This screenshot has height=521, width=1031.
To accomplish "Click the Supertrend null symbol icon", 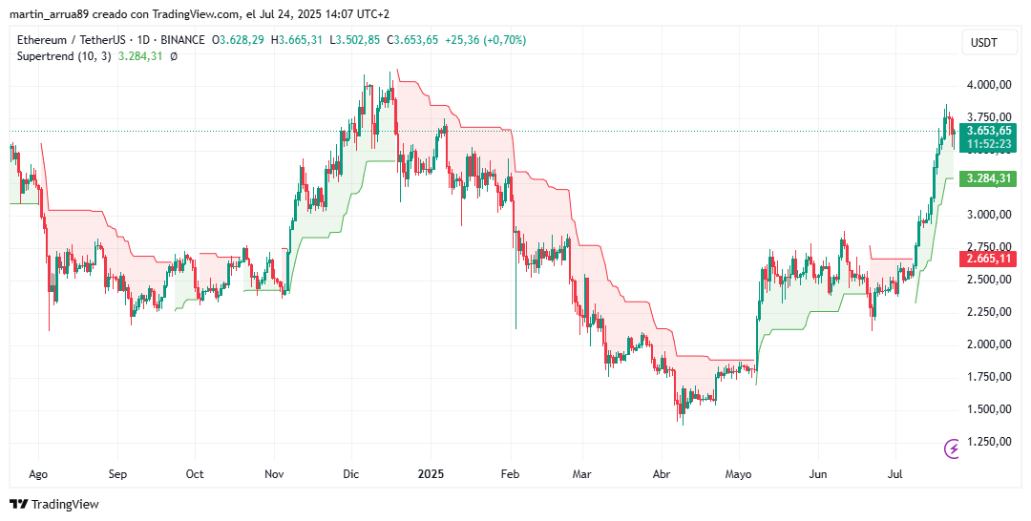I will [174, 56].
